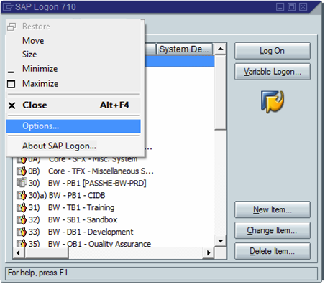Click the Log On button
The image size is (325, 284).
(273, 51)
